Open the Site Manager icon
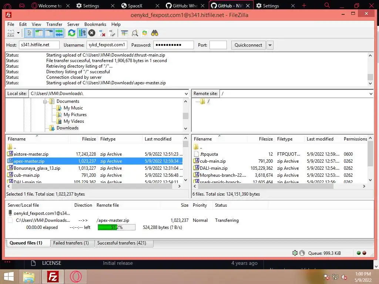379x284 pixels. pyautogui.click(x=10, y=33)
